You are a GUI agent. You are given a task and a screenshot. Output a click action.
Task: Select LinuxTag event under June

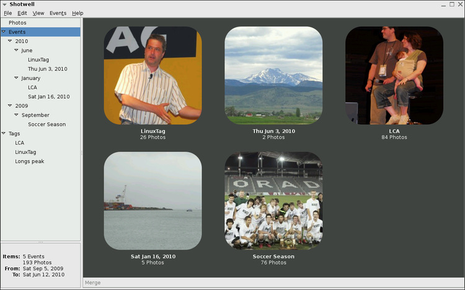click(38, 60)
